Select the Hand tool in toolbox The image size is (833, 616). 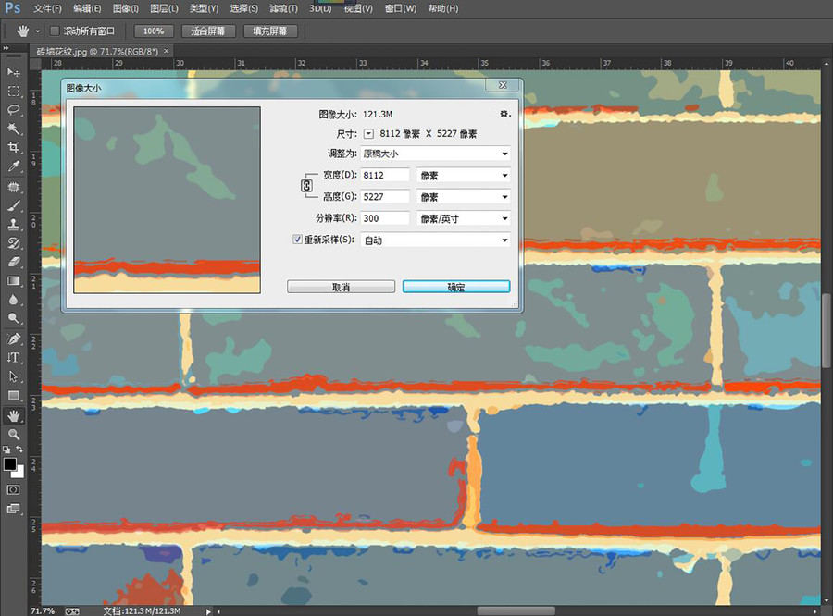pyautogui.click(x=13, y=416)
